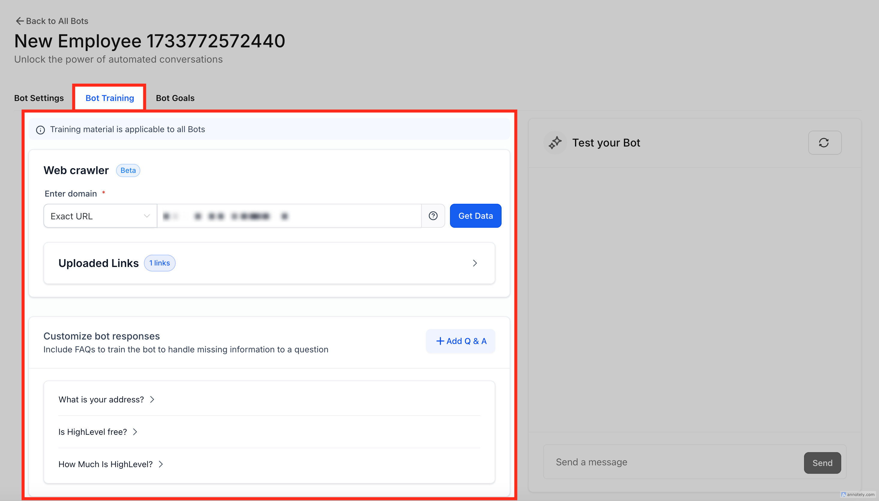Click the back arrow to All Bots
Image resolution: width=879 pixels, height=501 pixels.
pos(19,21)
